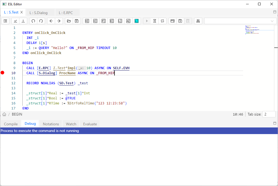Screen dimensions: 278x186
Task: Click the Tab size input field
Action: coord(269,114)
